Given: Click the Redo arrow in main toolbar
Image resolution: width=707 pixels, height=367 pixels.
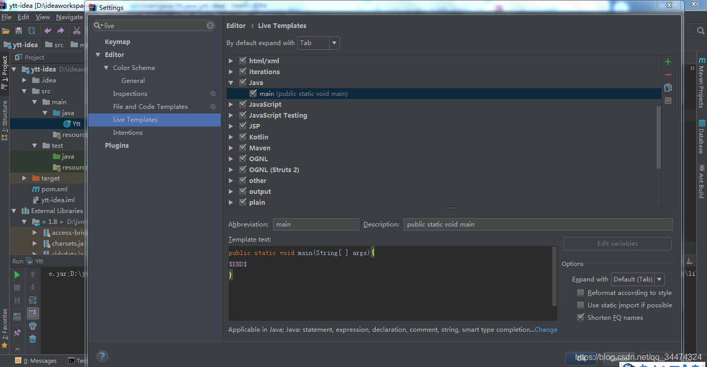Looking at the screenshot, I should coord(61,31).
